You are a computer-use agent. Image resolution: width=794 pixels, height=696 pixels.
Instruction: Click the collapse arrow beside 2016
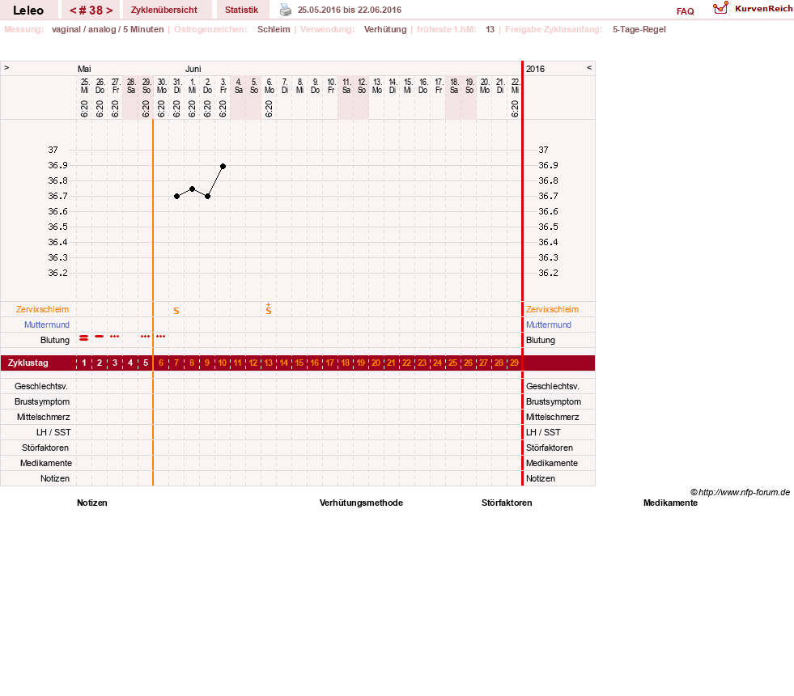click(x=589, y=67)
